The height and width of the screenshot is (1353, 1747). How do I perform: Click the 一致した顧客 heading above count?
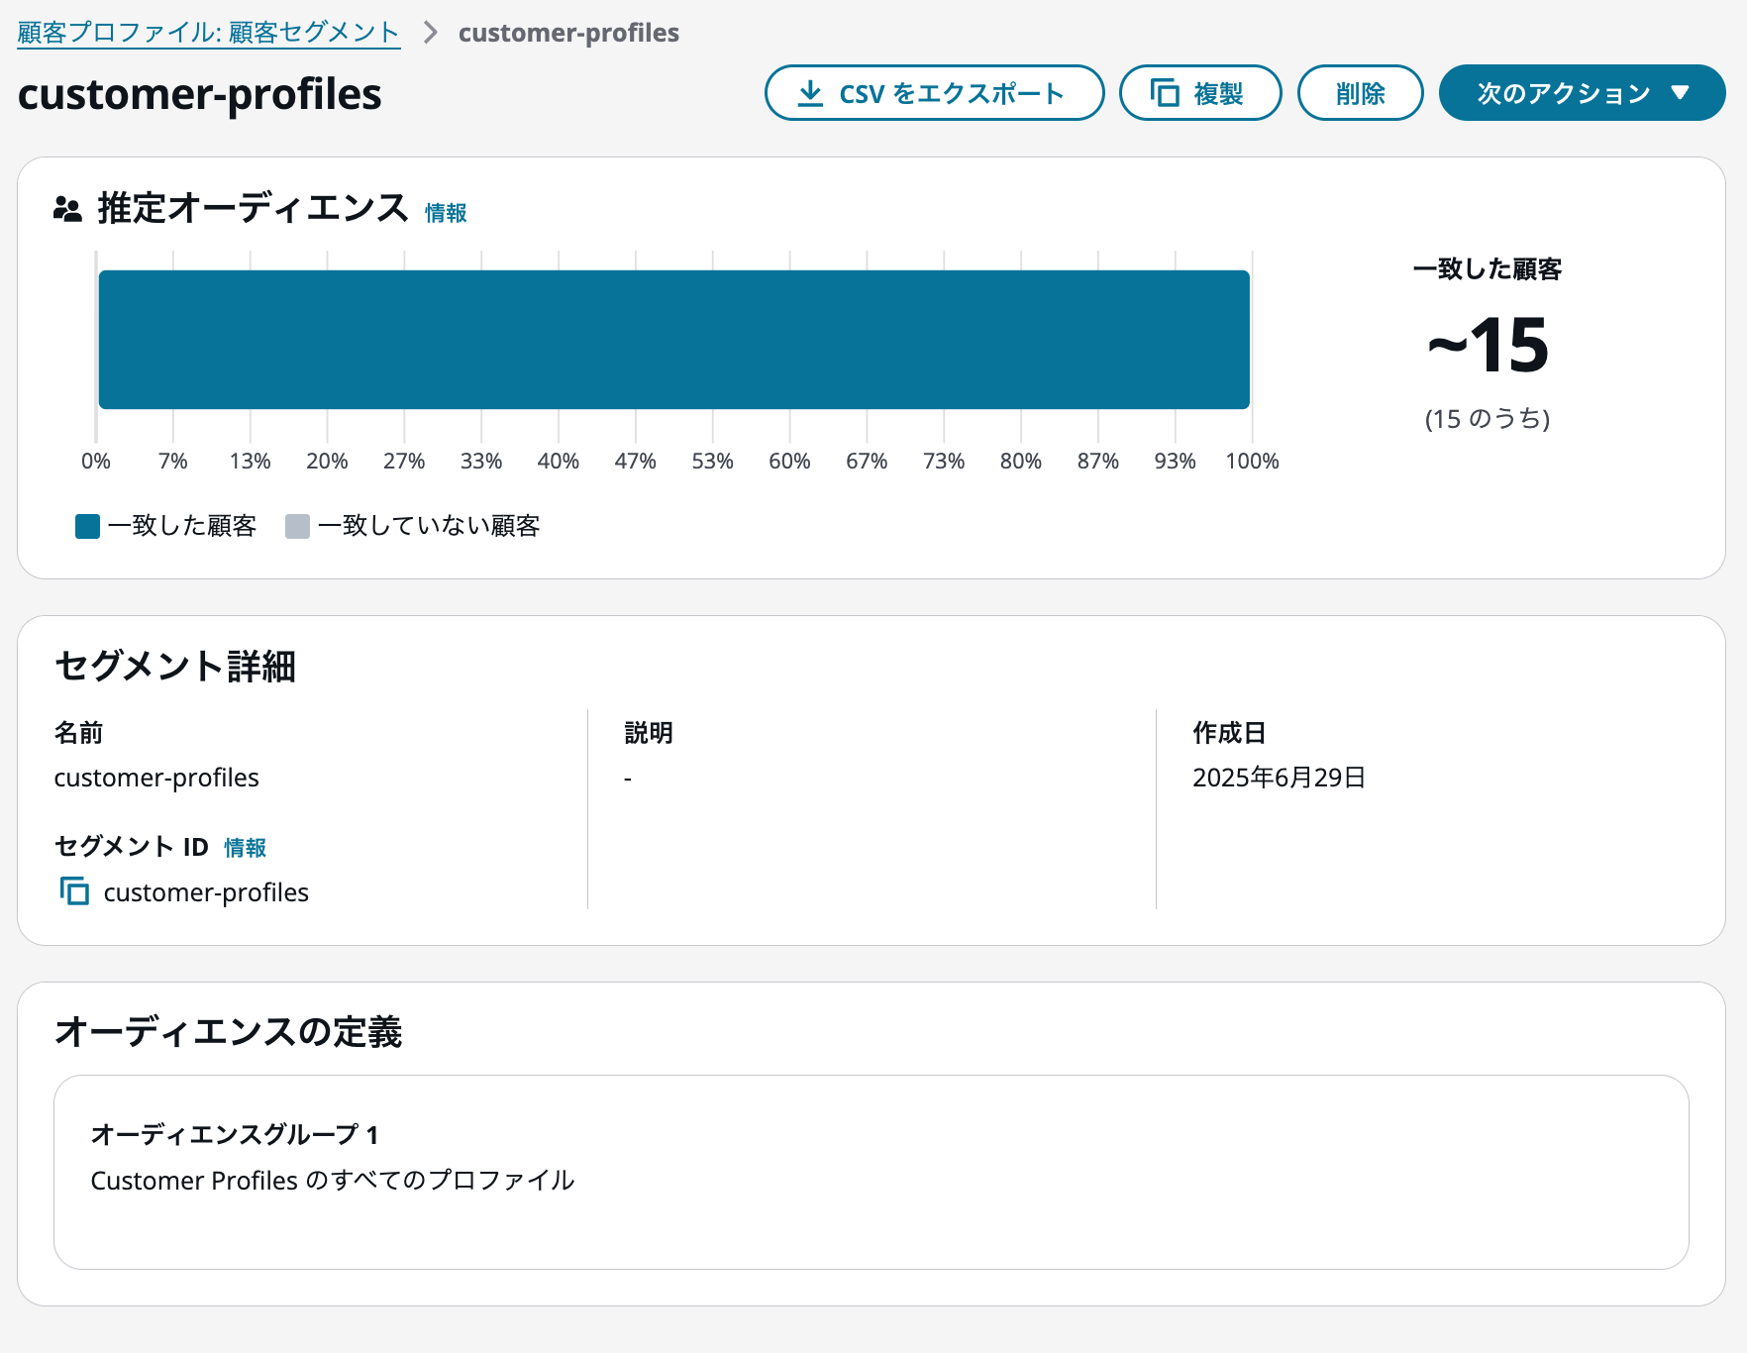click(1488, 269)
